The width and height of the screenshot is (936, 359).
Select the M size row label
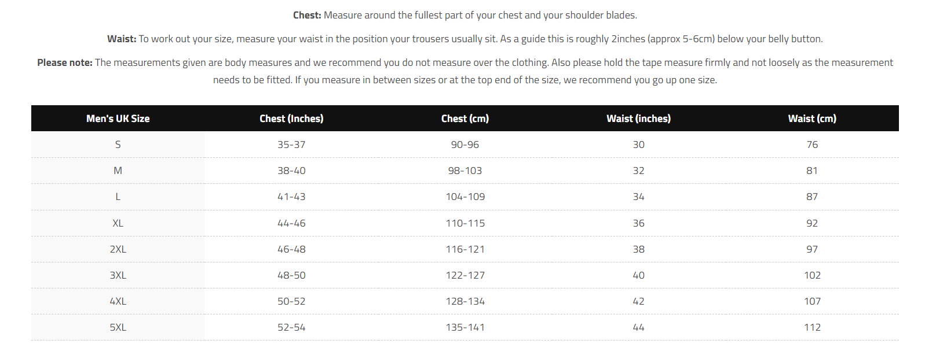(x=118, y=171)
